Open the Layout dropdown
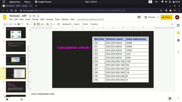The height and width of the screenshot is (102, 182). tap(77, 24)
